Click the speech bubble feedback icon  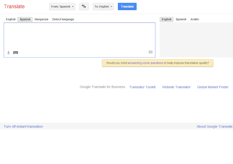coord(150,52)
